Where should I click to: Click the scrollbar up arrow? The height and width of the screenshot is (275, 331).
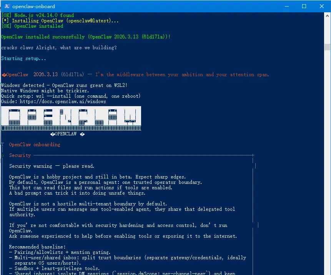[x=327, y=16]
